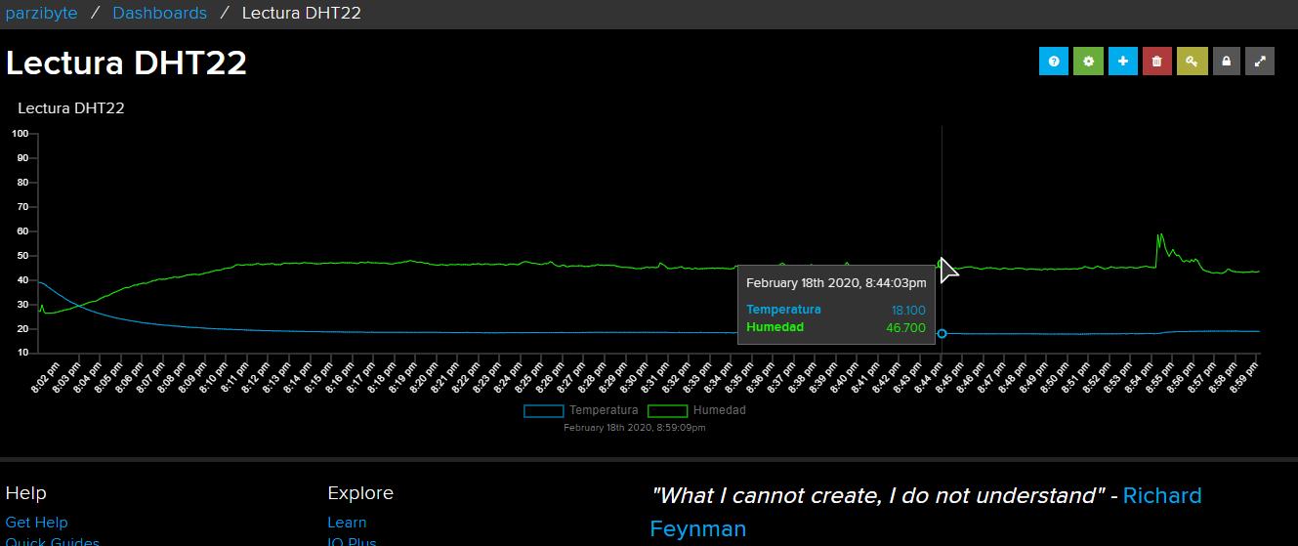This screenshot has height=546, width=1298.
Task: Add a new block with plus icon
Action: tap(1122, 61)
